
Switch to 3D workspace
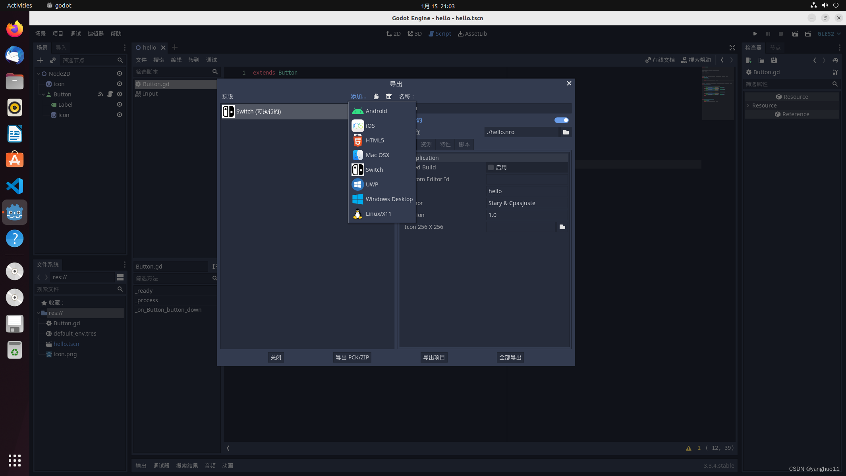tap(415, 34)
